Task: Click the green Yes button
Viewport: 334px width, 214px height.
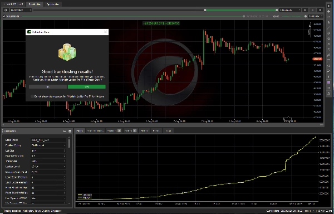Action: tap(86, 87)
